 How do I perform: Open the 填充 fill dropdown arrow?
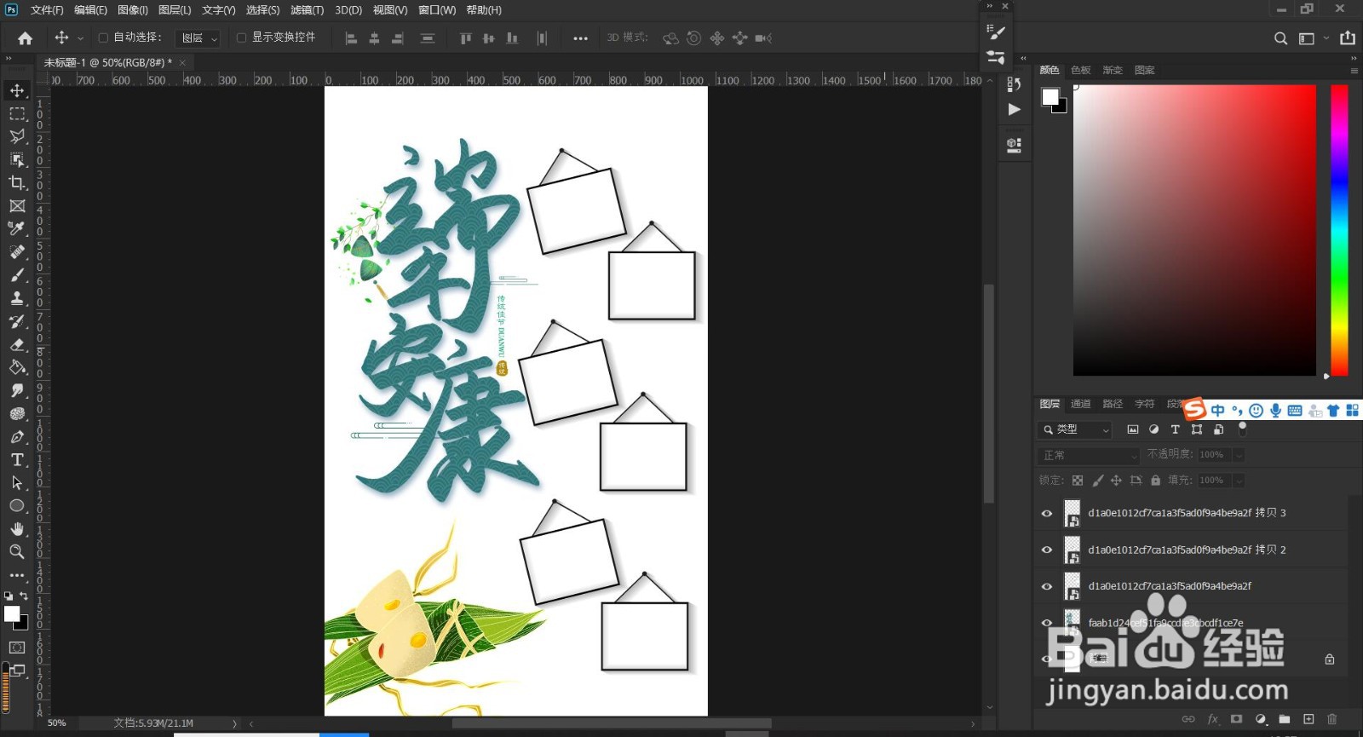tap(1239, 481)
